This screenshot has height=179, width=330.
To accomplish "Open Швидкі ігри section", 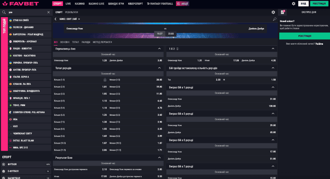I will 116,4.
